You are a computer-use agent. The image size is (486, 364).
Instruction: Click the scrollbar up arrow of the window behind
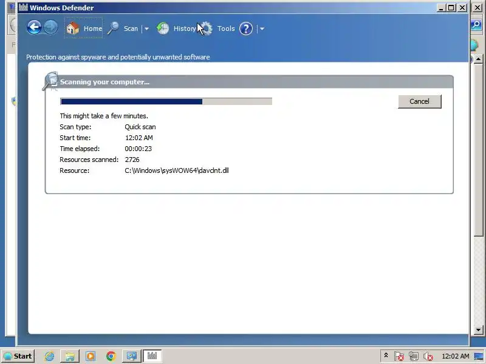click(478, 59)
